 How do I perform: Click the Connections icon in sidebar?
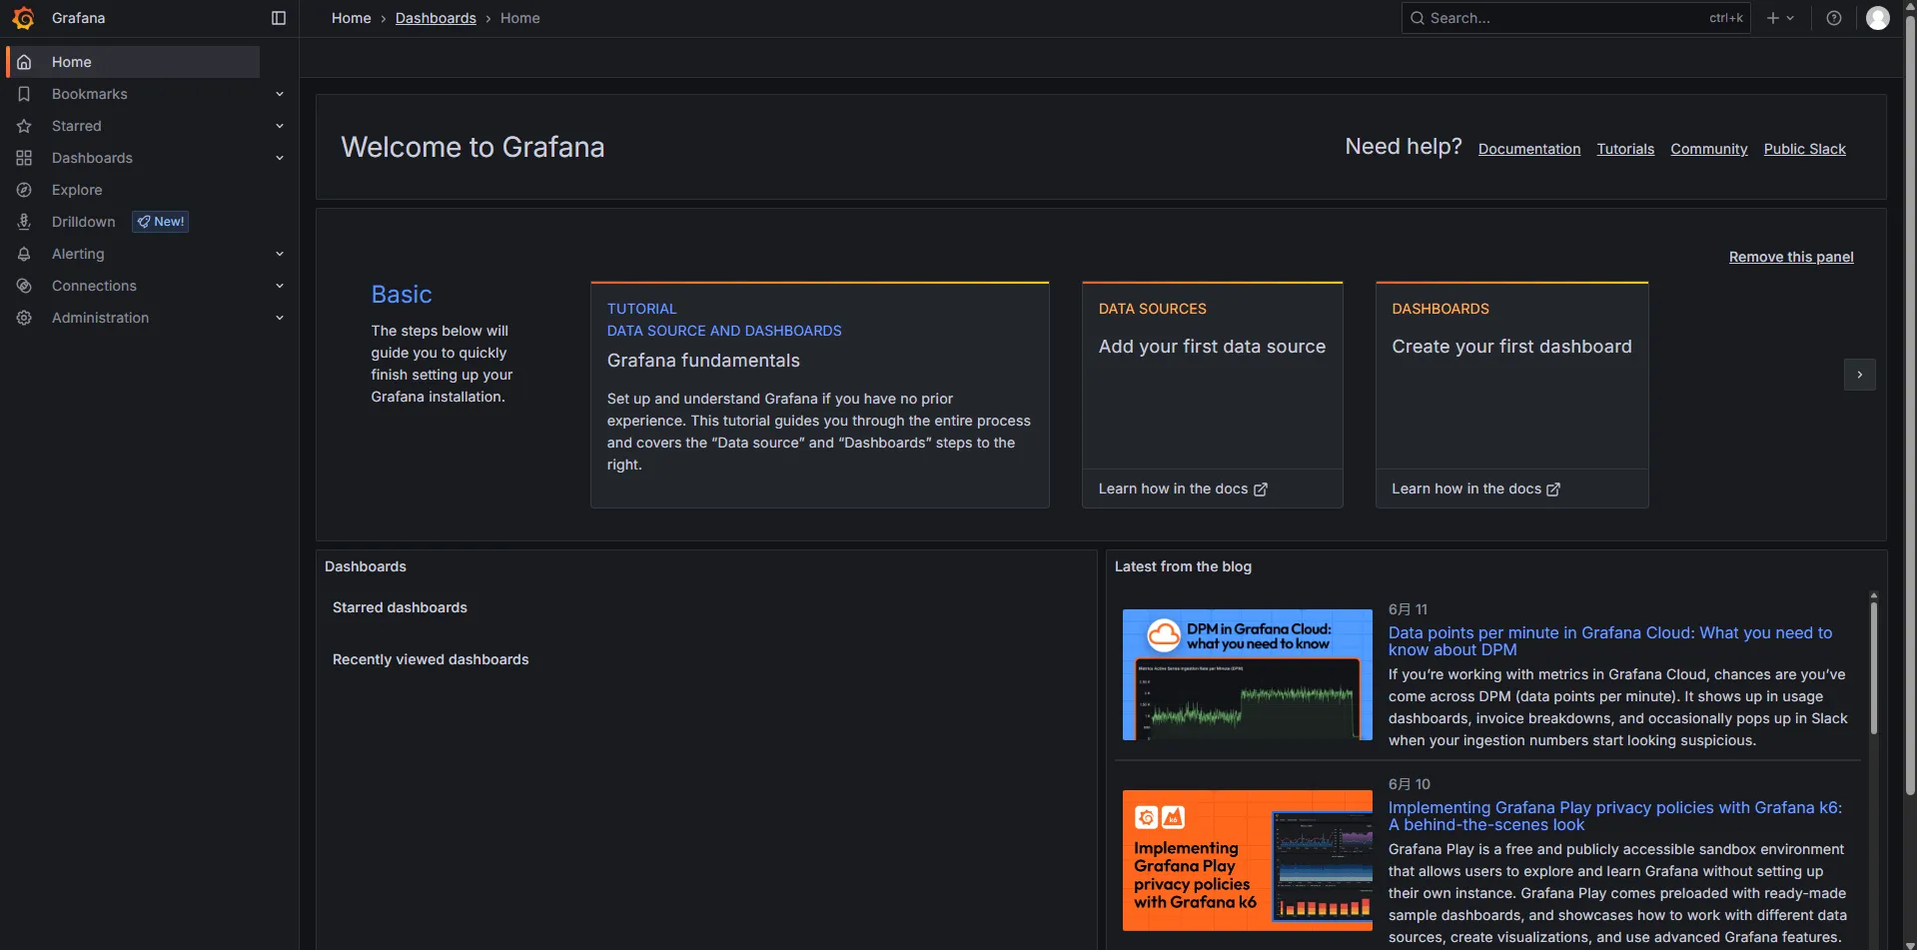[24, 286]
